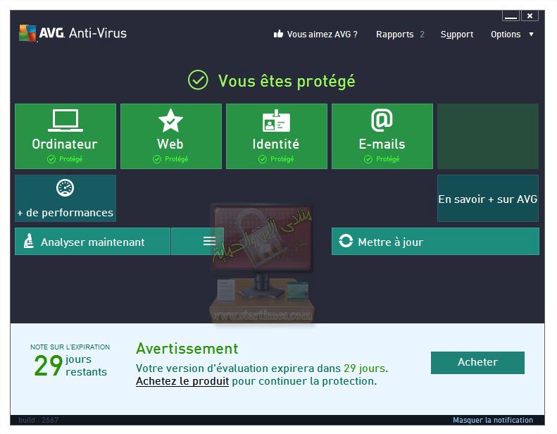
Task: Click the empty dimmed fifth tile
Action: [488, 136]
